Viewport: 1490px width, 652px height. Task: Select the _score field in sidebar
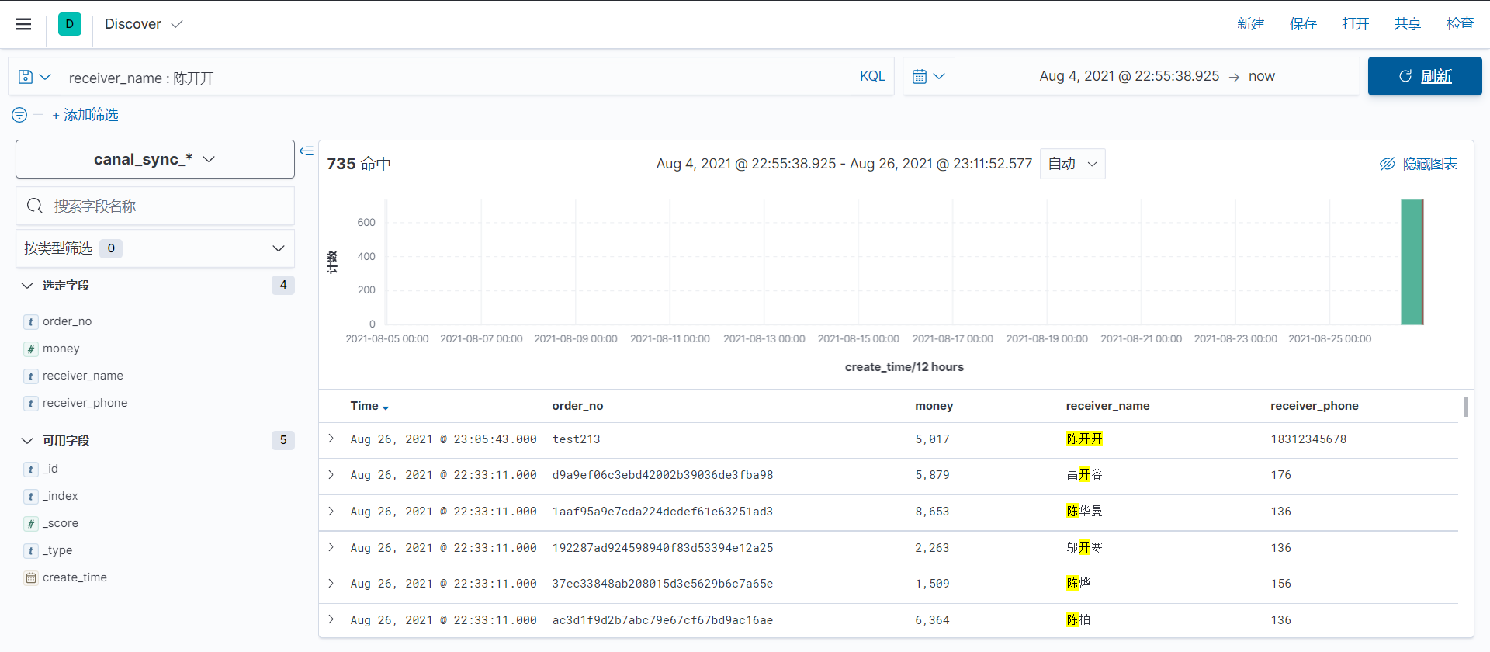pos(61,523)
